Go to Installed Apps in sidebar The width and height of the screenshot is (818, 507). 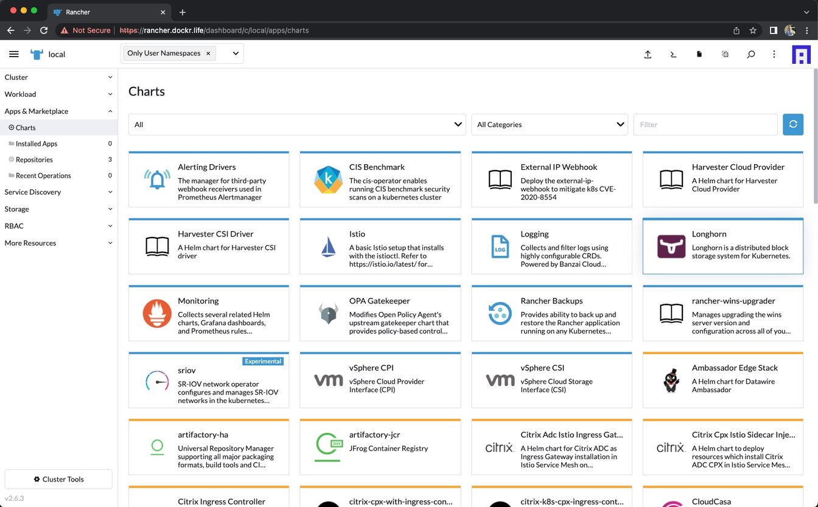[37, 144]
